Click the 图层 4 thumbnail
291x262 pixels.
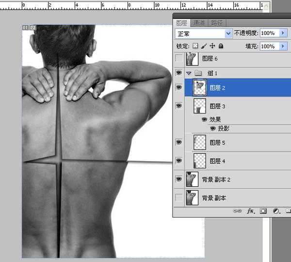(200, 161)
